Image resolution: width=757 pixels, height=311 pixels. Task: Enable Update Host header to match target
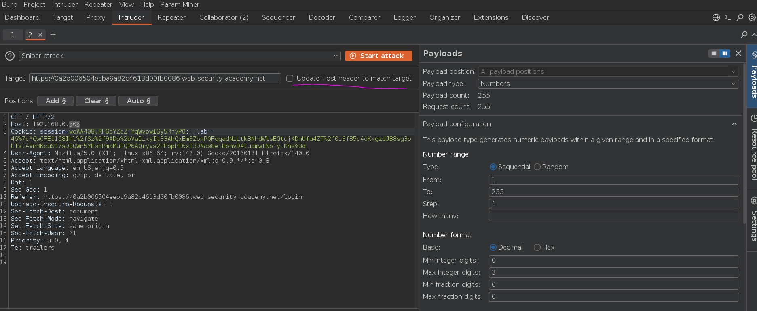click(x=290, y=79)
